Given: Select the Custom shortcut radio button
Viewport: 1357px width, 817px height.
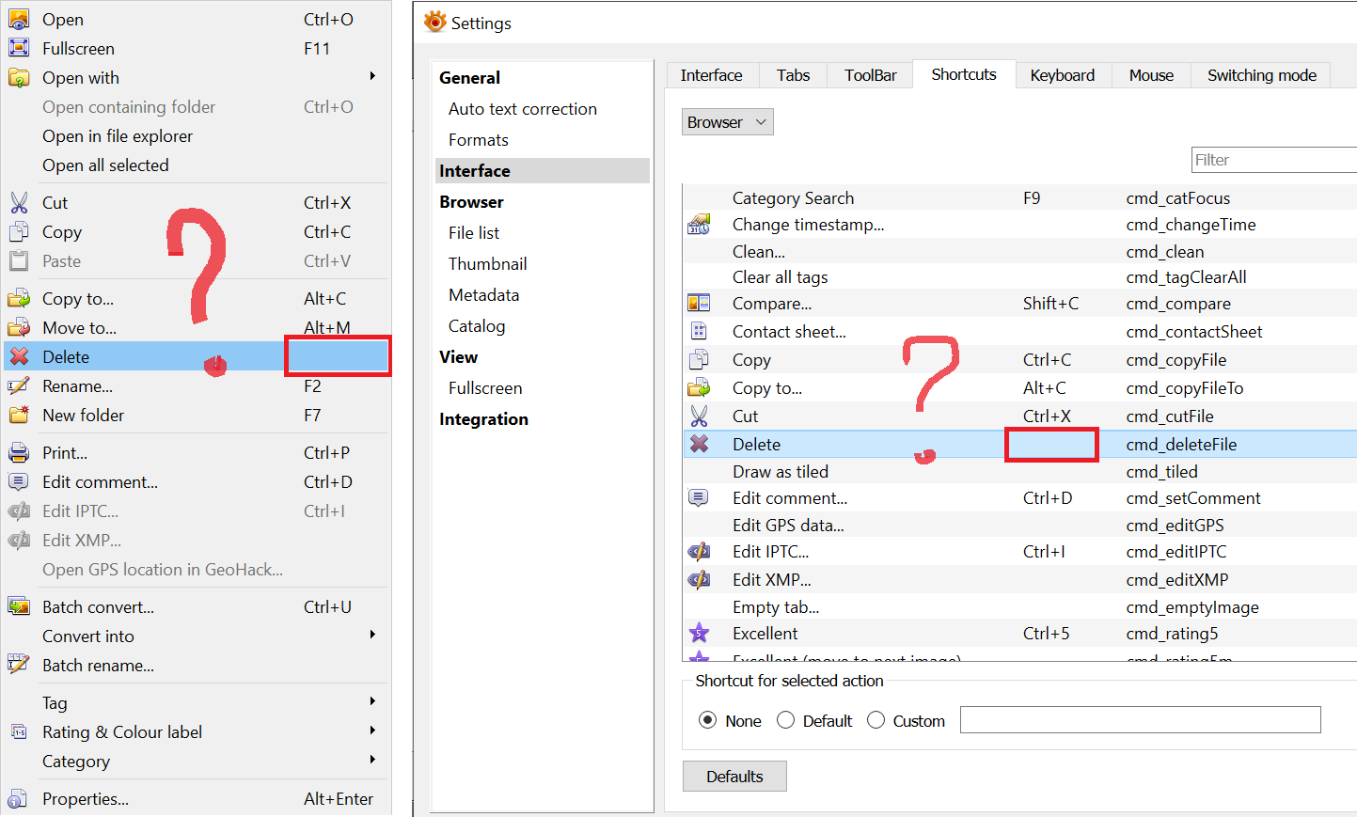Looking at the screenshot, I should pos(876,720).
